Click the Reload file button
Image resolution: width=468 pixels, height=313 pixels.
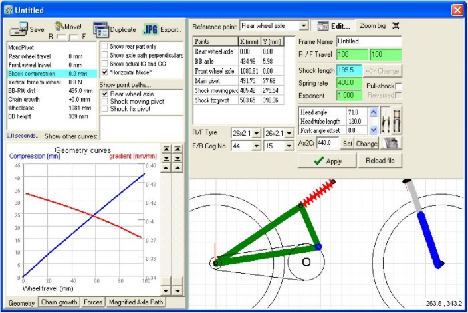tap(381, 161)
